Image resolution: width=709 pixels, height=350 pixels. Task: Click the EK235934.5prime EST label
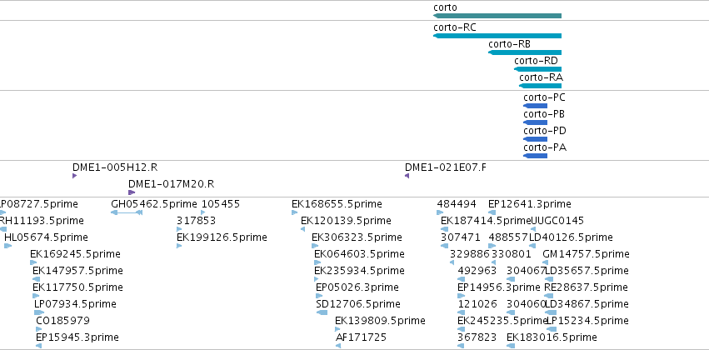(x=359, y=271)
